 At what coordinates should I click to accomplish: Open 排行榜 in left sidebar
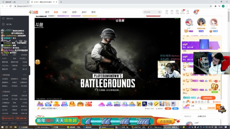click(9, 24)
